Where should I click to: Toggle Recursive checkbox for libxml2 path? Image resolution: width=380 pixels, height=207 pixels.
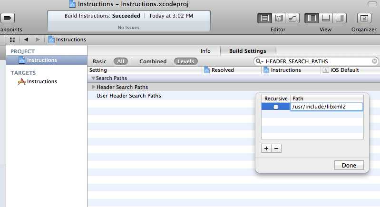[x=275, y=107]
